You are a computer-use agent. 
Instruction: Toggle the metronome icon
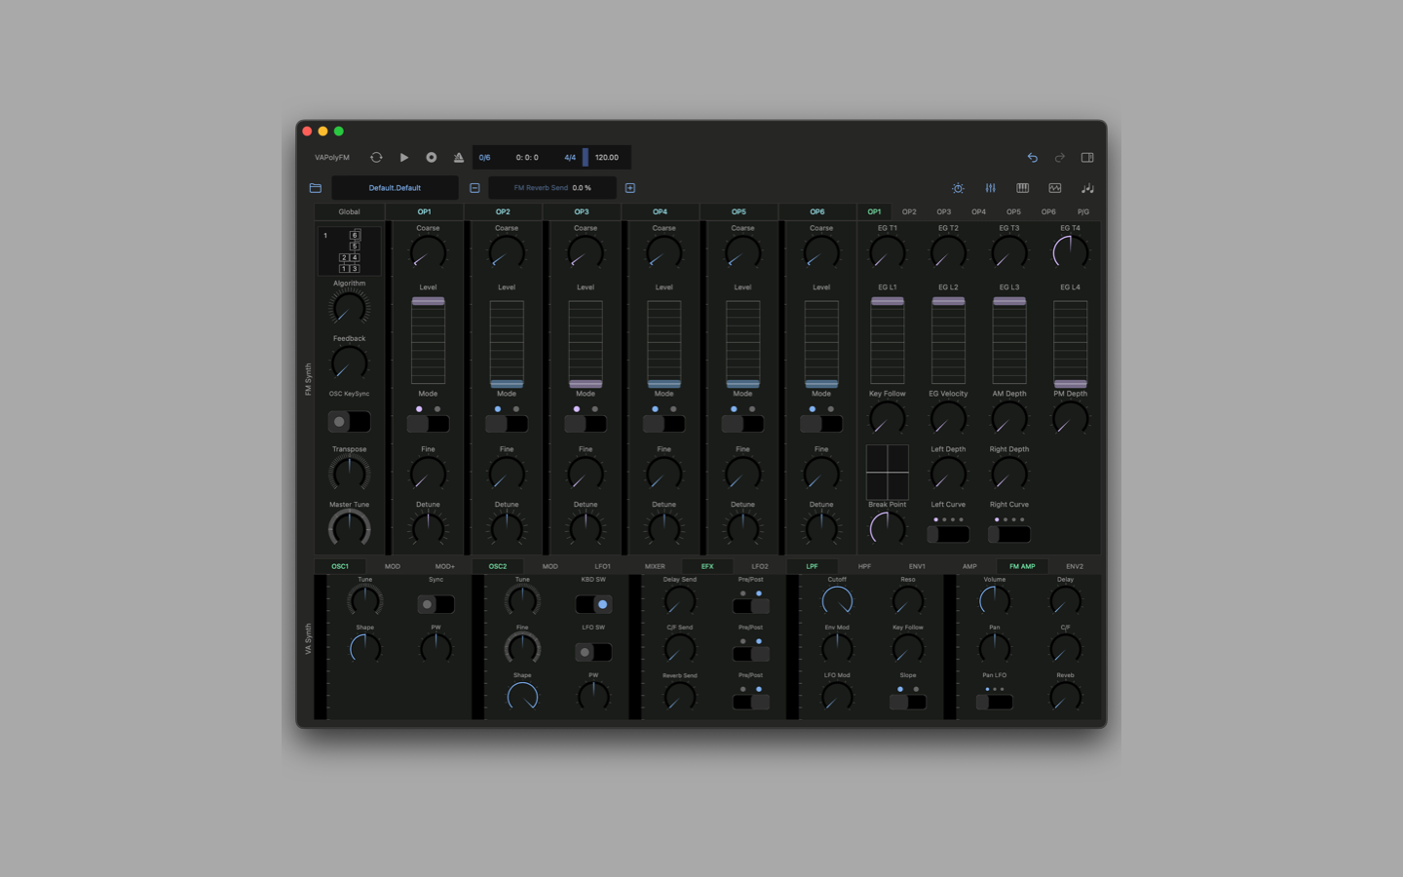(459, 157)
